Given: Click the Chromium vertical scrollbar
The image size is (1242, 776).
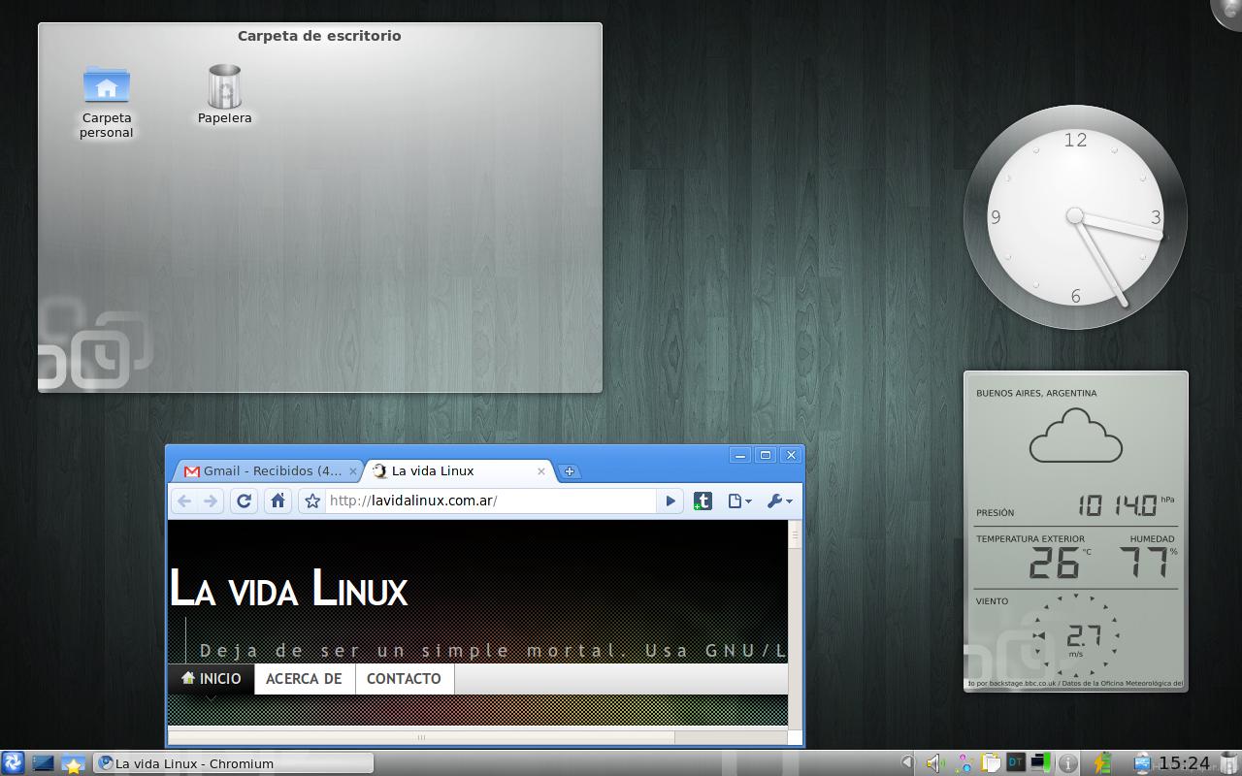Looking at the screenshot, I should (796, 625).
